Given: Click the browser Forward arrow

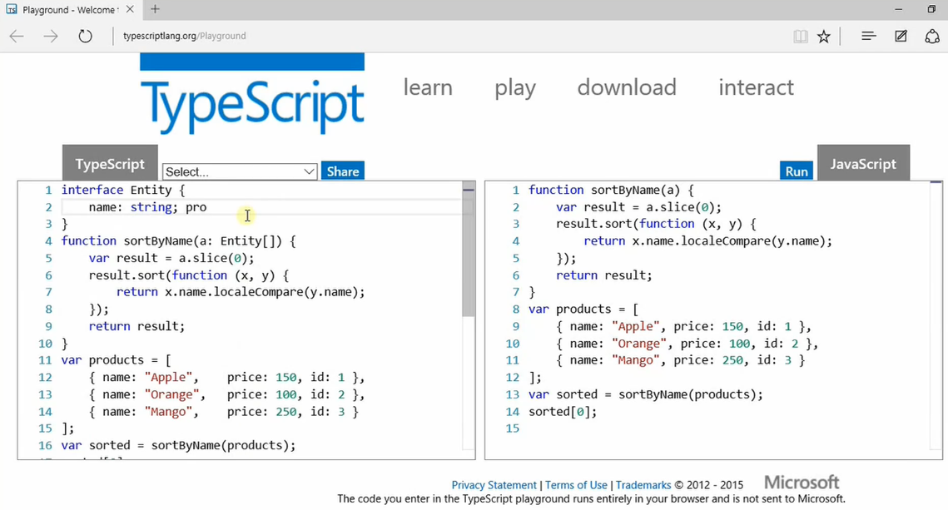Looking at the screenshot, I should click(x=51, y=37).
